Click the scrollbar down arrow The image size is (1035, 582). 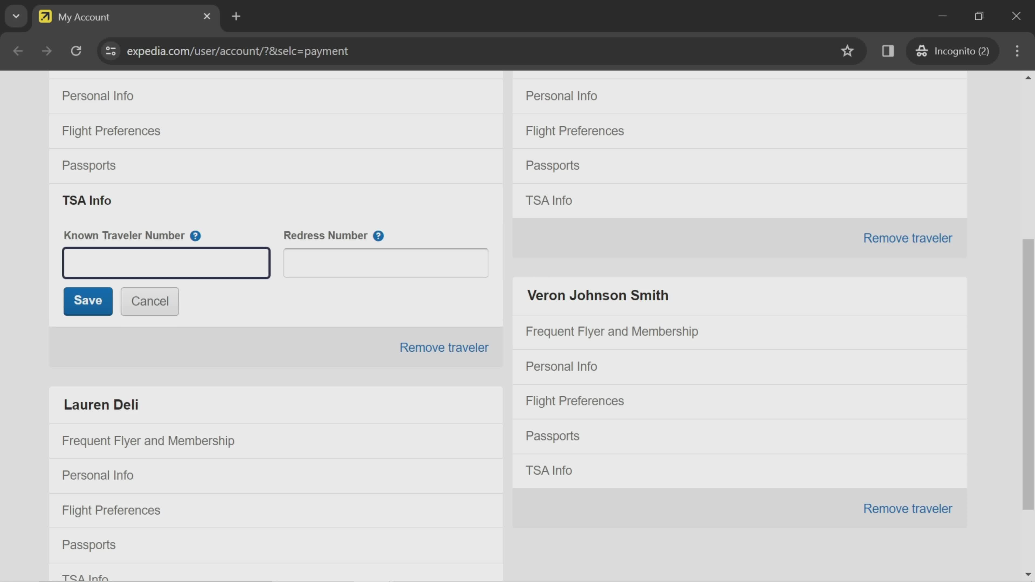click(x=1028, y=574)
